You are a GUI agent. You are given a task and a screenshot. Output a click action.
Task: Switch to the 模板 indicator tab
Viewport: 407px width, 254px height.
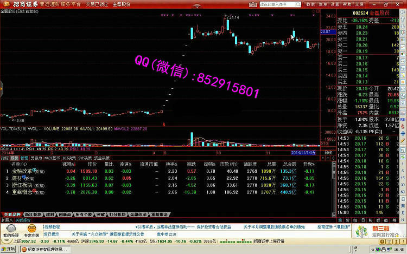pos(15,158)
